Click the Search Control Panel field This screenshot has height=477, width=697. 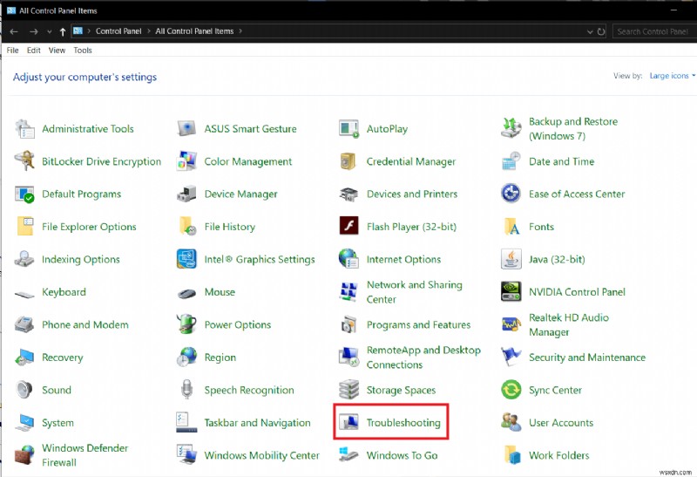[x=652, y=31]
